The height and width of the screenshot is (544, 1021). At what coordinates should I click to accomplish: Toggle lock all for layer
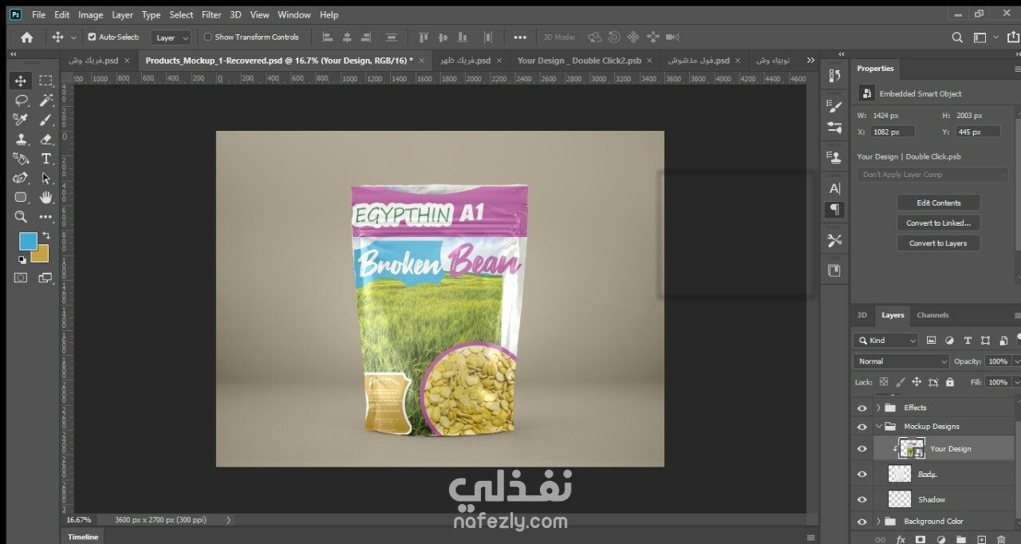pos(949,382)
